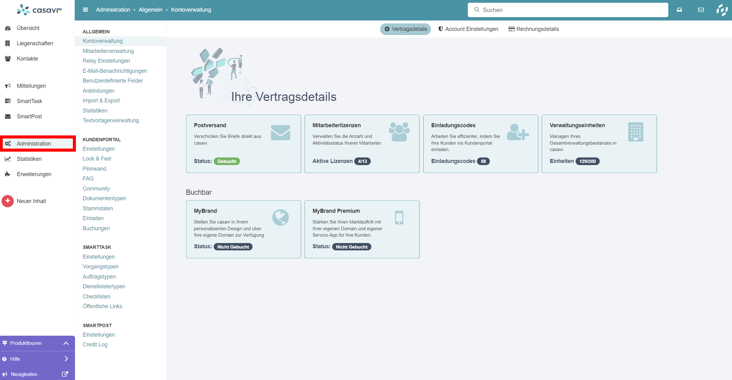
Task: Switch to Rechnungsdetails tab
Action: point(534,29)
